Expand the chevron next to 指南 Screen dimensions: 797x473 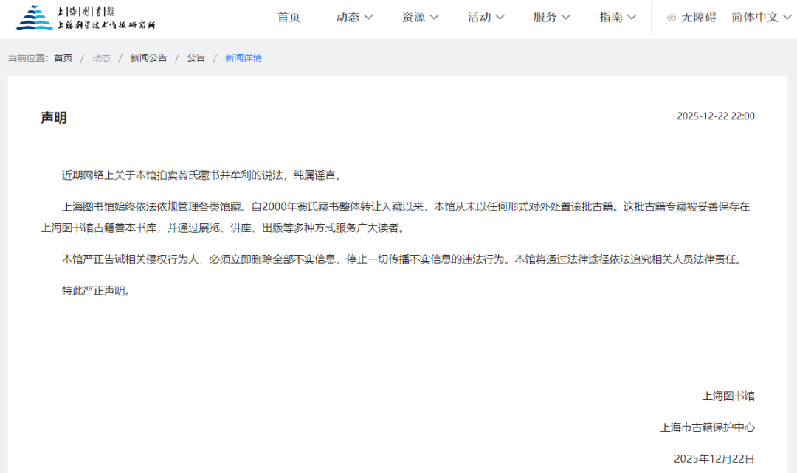632,17
